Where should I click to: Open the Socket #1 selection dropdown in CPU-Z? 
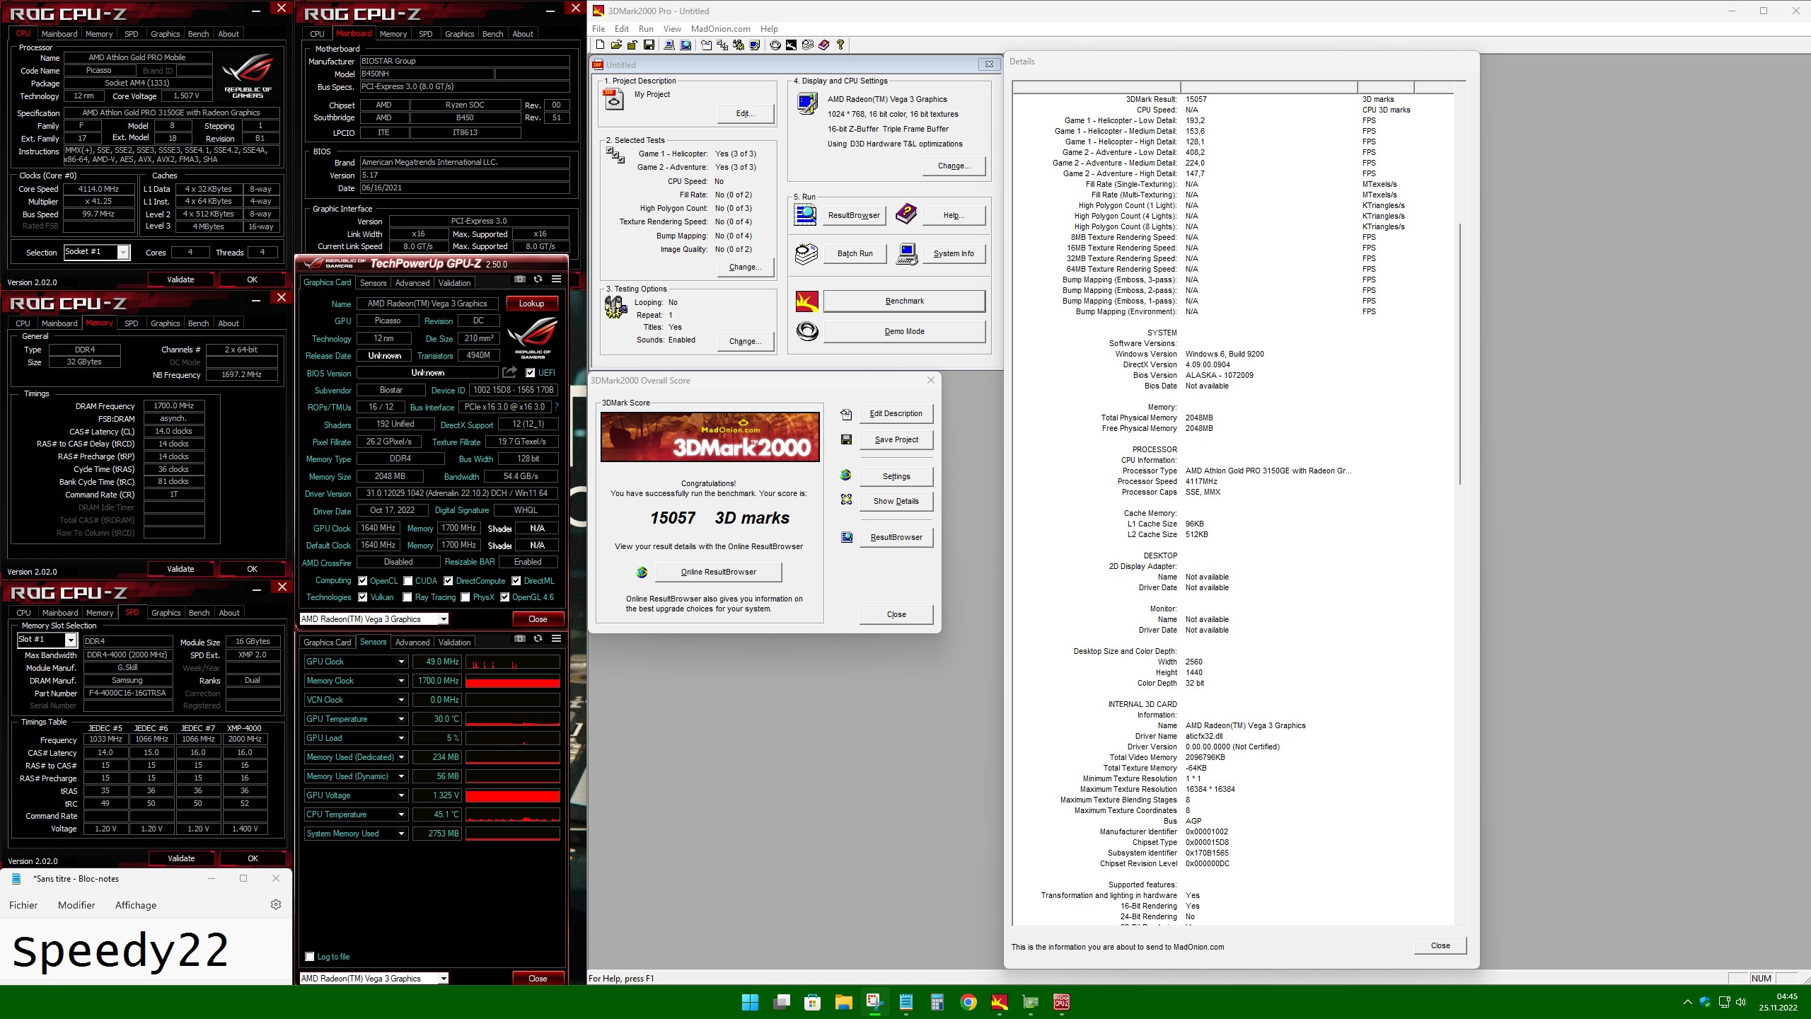(124, 252)
